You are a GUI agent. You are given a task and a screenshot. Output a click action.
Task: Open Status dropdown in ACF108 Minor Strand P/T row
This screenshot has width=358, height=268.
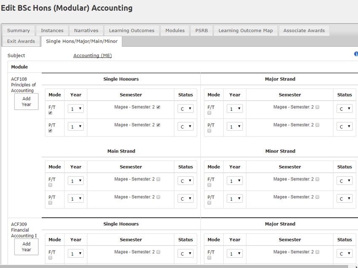point(345,198)
